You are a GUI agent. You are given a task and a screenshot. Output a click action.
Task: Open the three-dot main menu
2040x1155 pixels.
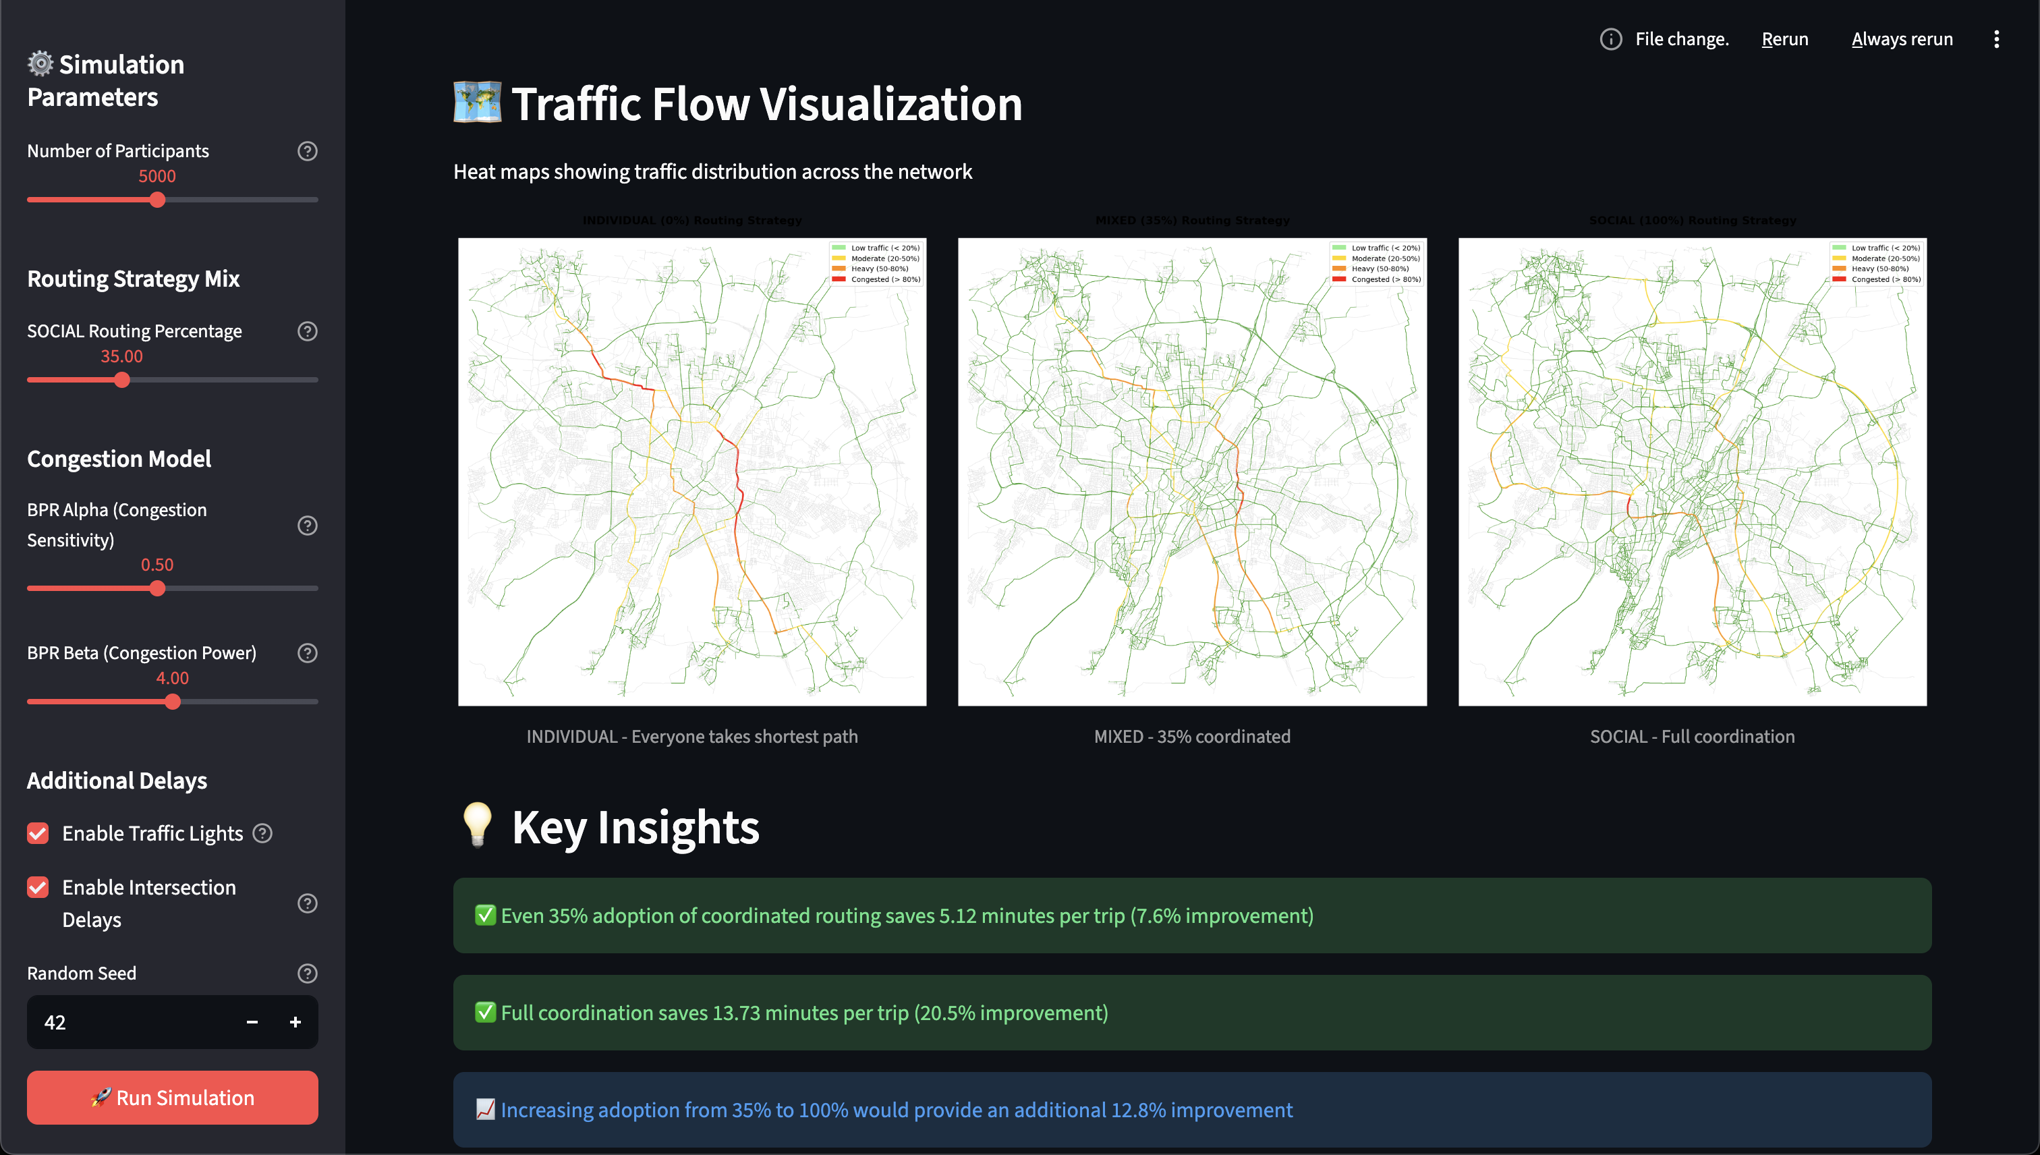click(1995, 39)
